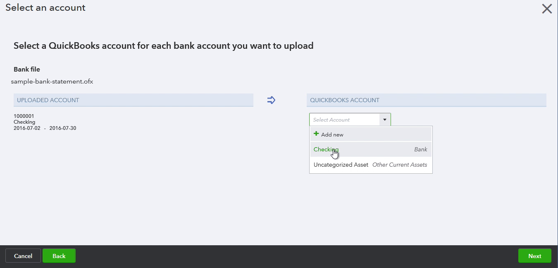Click uploaded account number 1000001
The width and height of the screenshot is (558, 268).
click(x=24, y=116)
